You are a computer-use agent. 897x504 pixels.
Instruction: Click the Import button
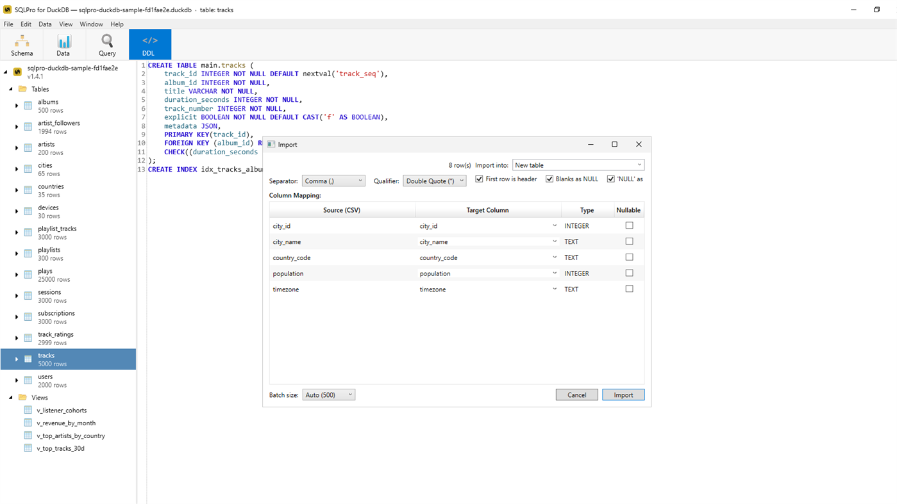tap(623, 395)
